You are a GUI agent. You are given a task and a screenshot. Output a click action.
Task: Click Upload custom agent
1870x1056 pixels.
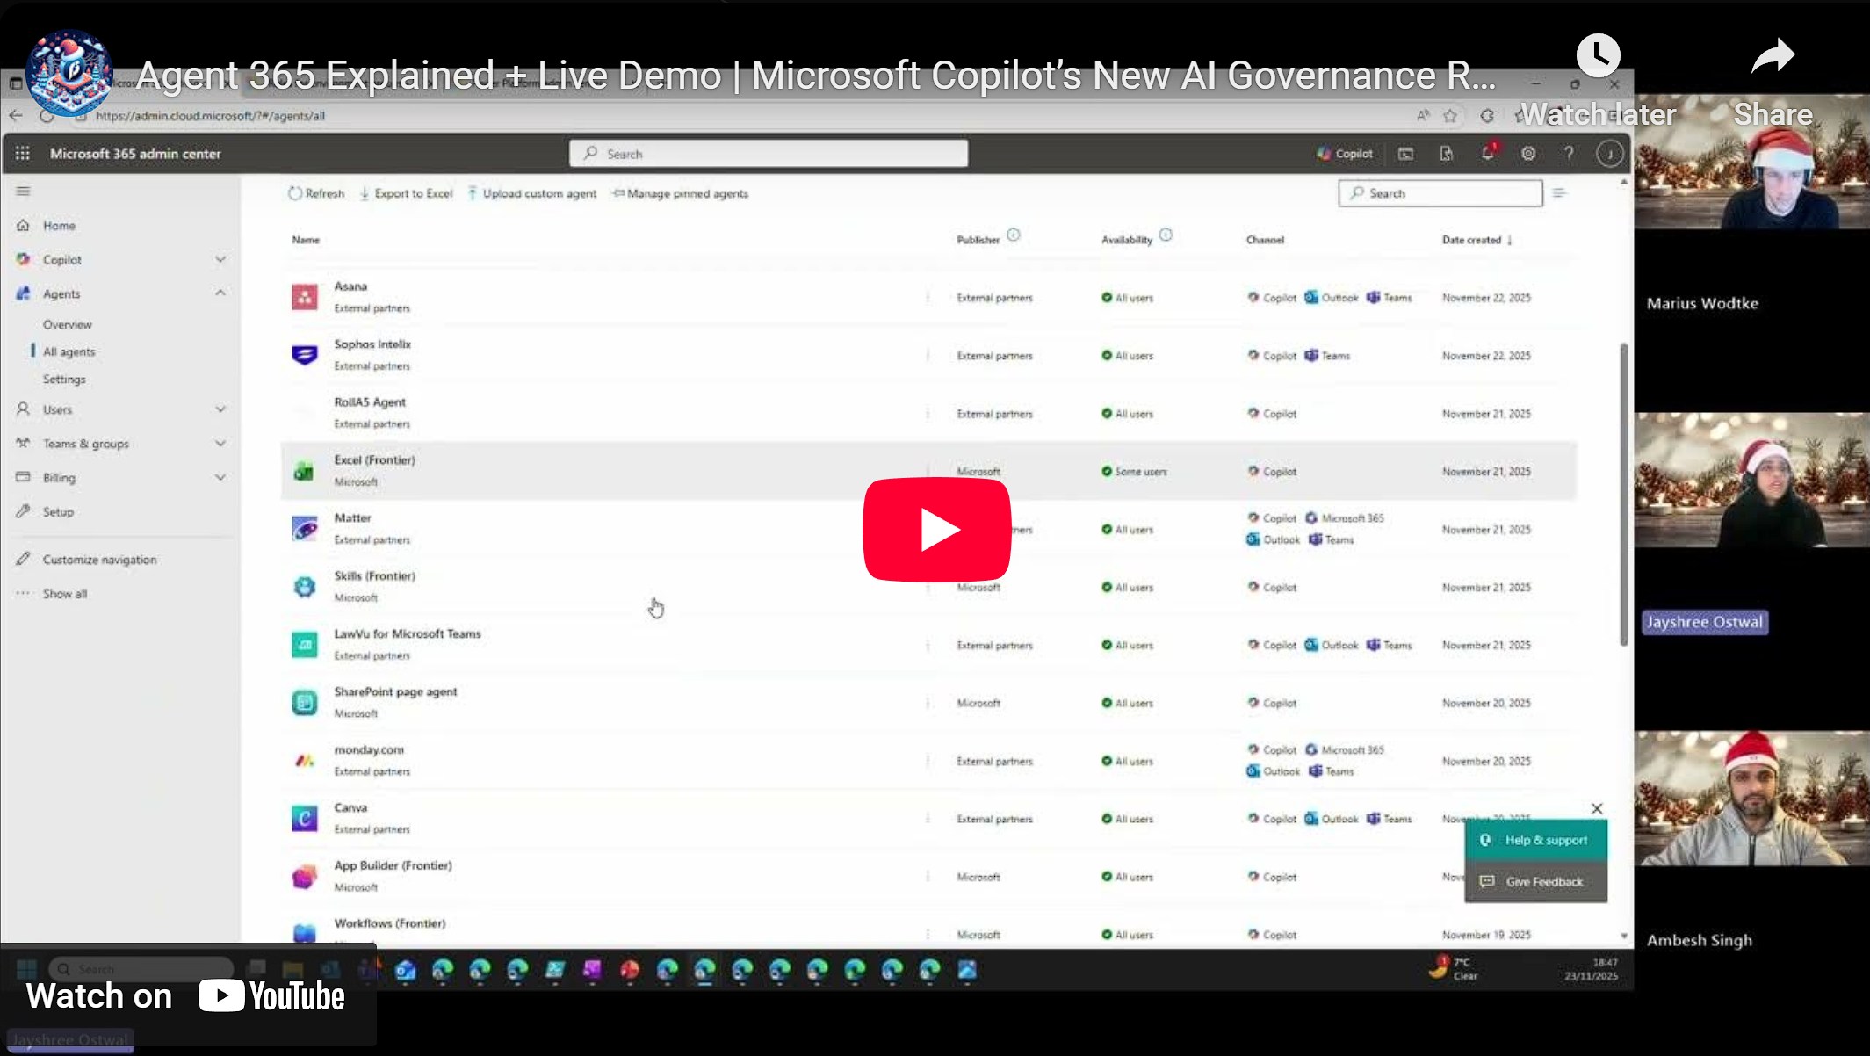[531, 193]
